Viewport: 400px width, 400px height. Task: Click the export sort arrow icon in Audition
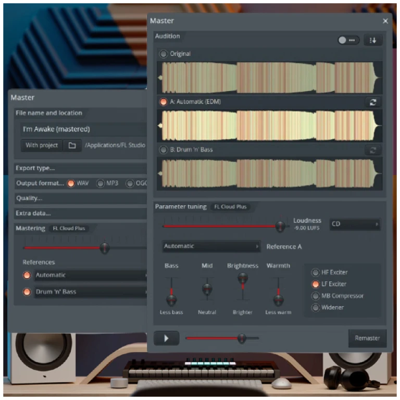373,40
